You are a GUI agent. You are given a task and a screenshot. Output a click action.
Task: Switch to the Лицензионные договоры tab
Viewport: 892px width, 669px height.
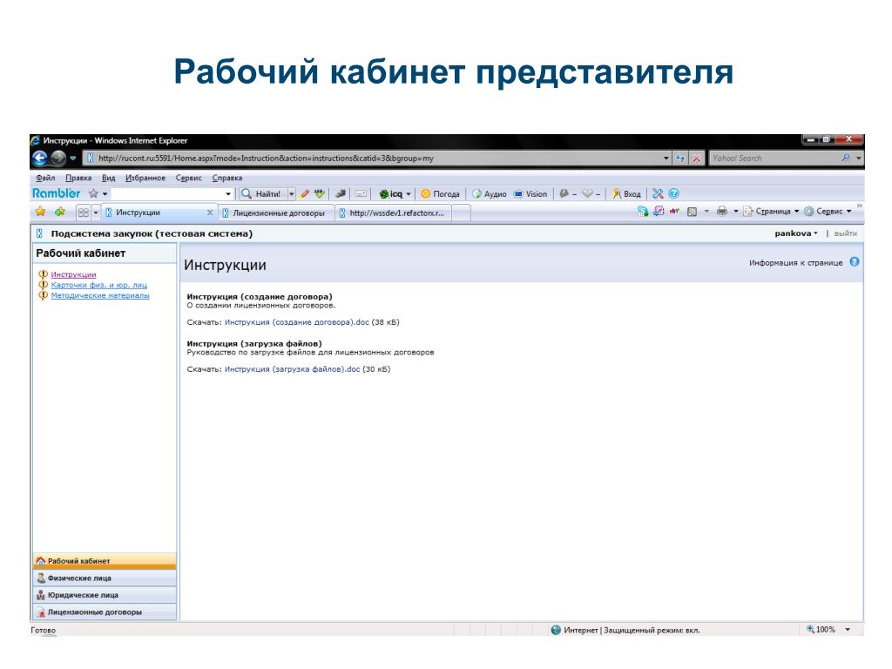(x=276, y=213)
